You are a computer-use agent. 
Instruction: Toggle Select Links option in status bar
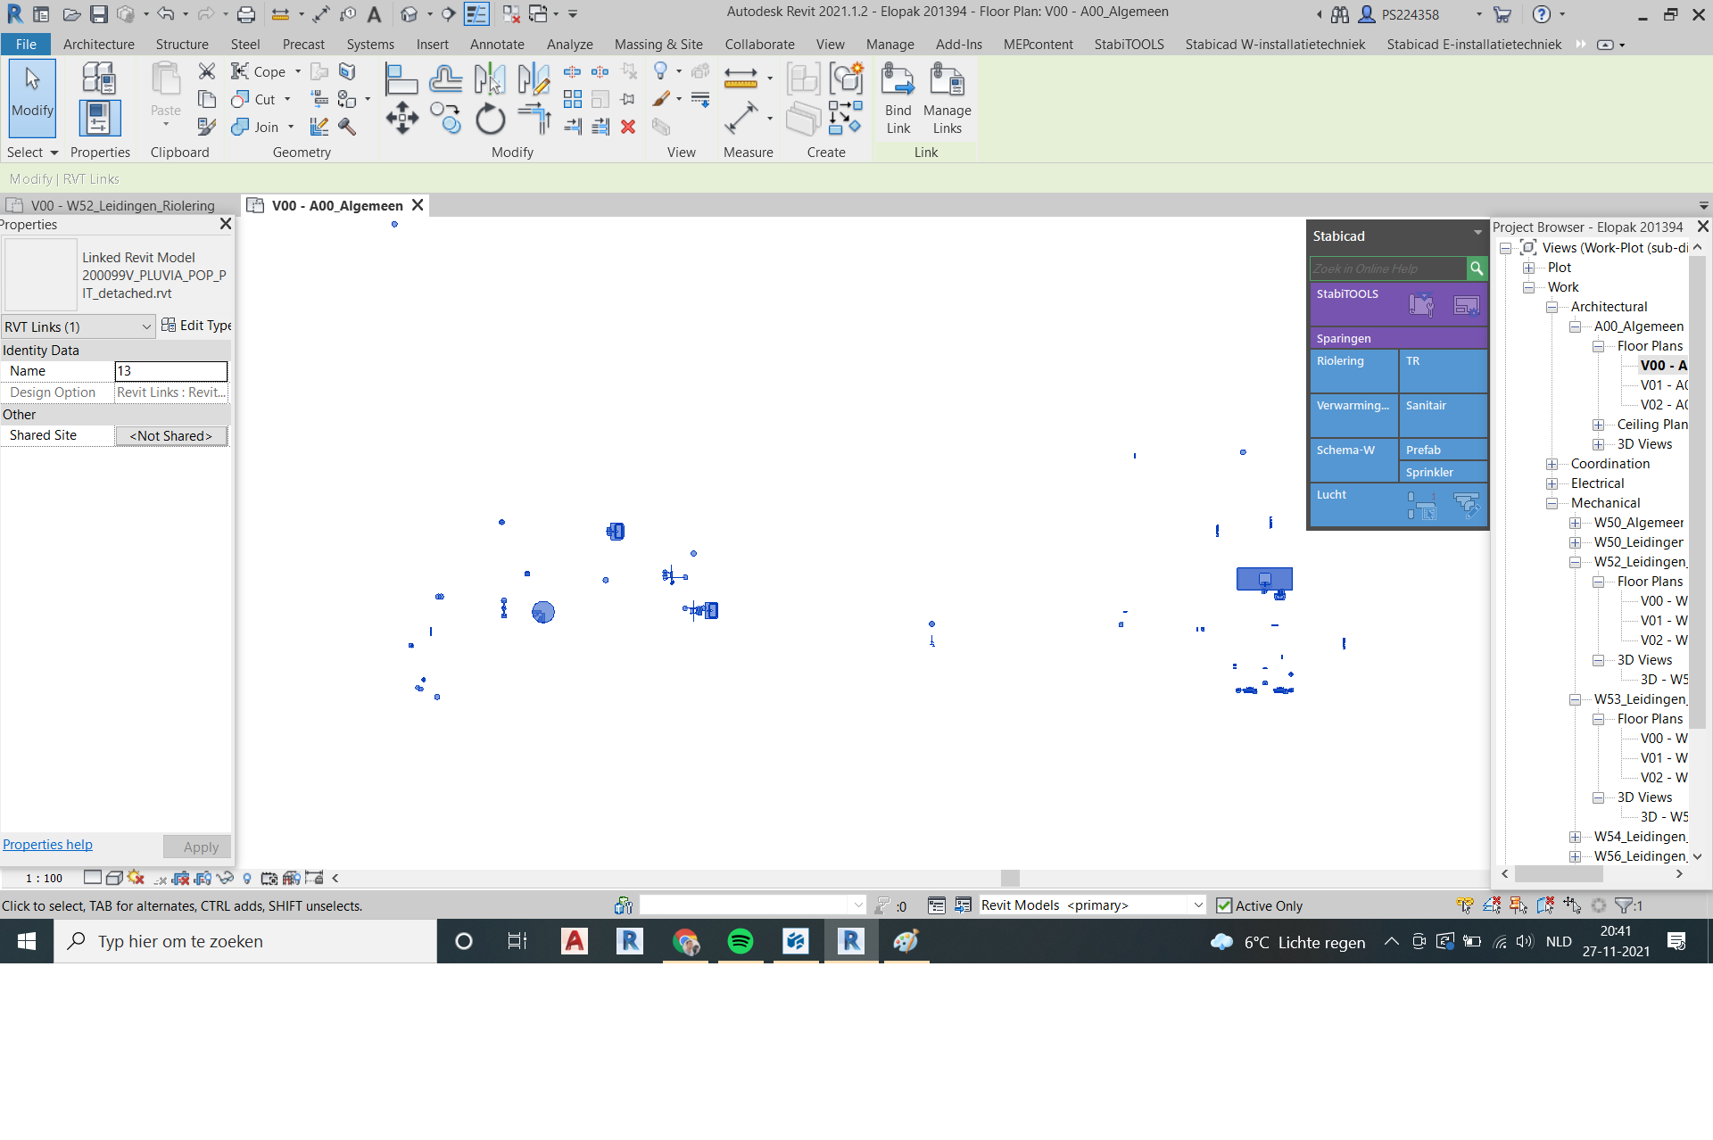coord(1465,905)
